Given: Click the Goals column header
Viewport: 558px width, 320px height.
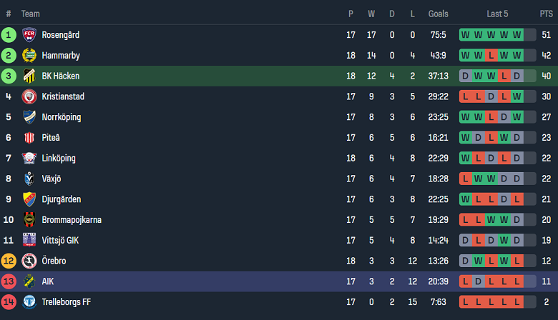Looking at the screenshot, I should tap(438, 14).
